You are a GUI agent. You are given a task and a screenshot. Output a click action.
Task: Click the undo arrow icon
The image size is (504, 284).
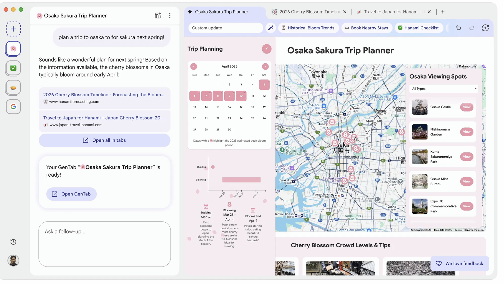(x=458, y=28)
